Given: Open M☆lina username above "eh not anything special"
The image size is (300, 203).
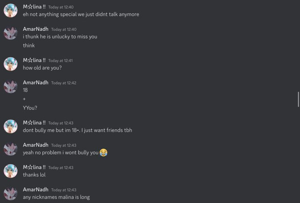Looking at the screenshot, I should tap(34, 7).
